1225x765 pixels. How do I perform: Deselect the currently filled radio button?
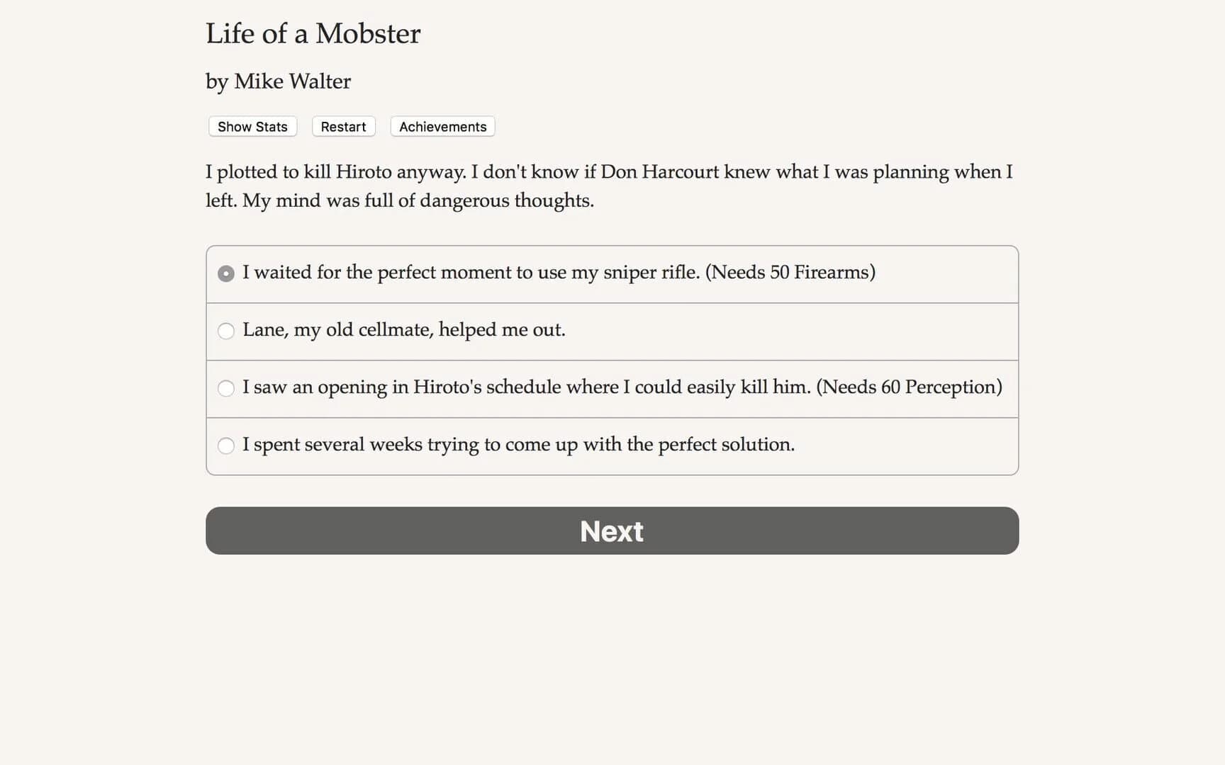pos(225,273)
